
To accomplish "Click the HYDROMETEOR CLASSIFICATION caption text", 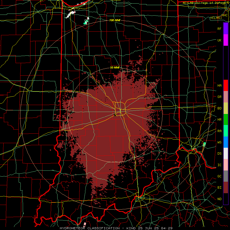I will (116, 228).
